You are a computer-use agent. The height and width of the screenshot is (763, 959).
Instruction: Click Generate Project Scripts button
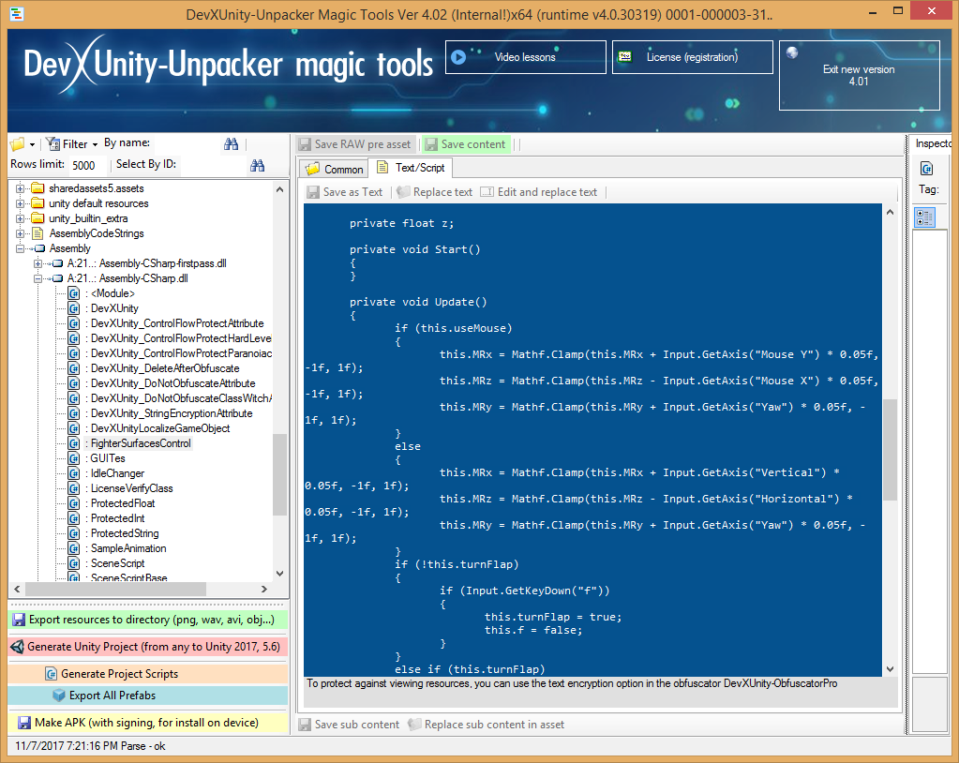coord(147,674)
